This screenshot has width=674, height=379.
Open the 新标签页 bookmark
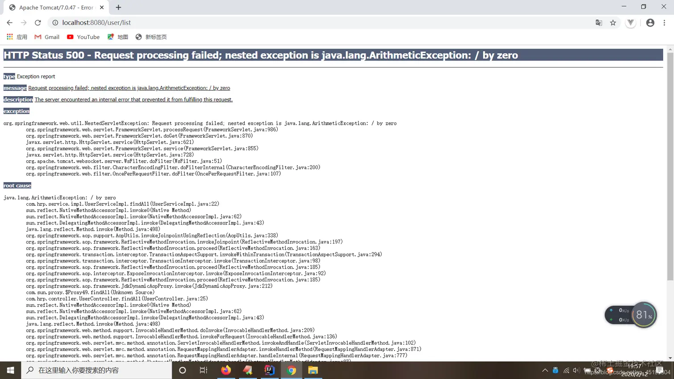[x=151, y=37]
